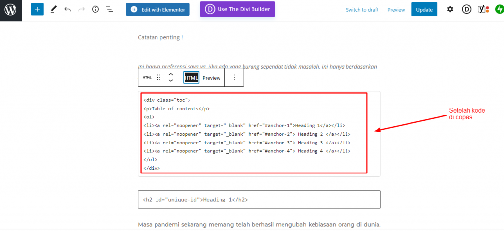Open the settings gear panel
The image size is (504, 231).
(450, 10)
